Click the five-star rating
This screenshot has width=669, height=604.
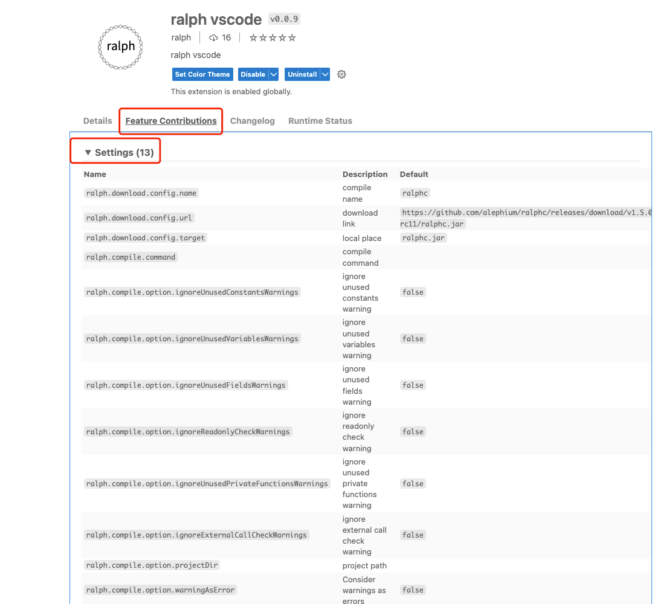click(273, 38)
